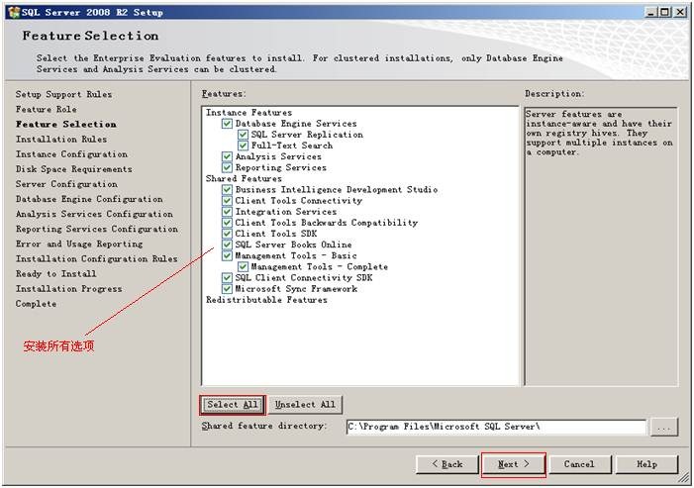Uncheck SQL Server Books Online
Image resolution: width=694 pixels, height=488 pixels.
pos(228,244)
